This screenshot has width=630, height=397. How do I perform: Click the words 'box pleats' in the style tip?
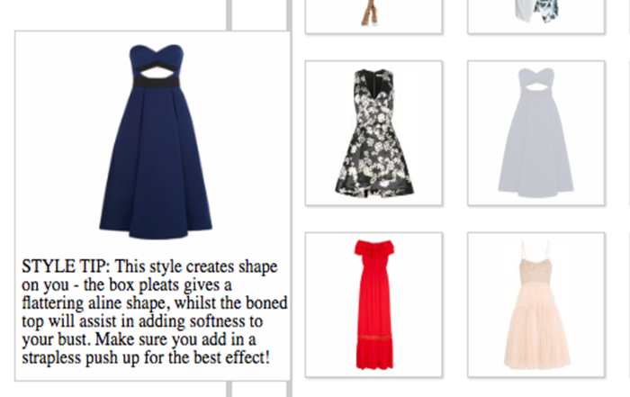tap(144, 284)
